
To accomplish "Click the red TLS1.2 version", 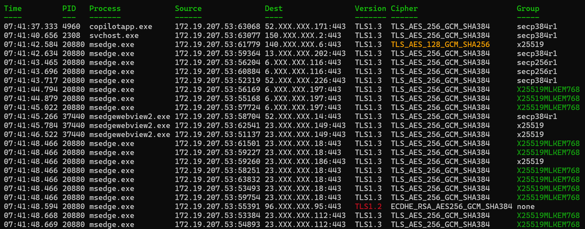I will (368, 206).
